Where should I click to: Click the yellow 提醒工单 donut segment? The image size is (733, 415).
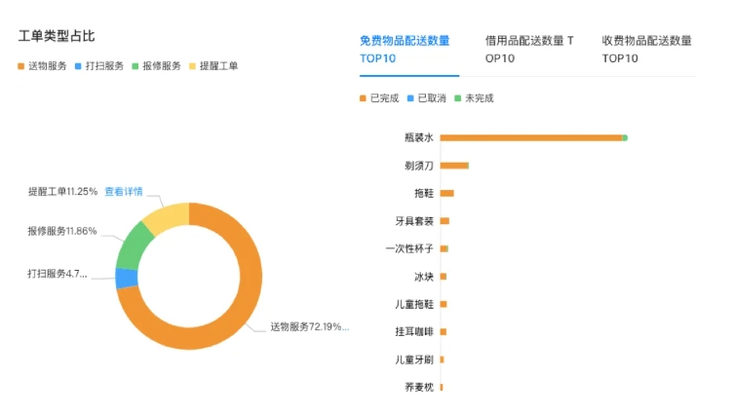pos(166,215)
